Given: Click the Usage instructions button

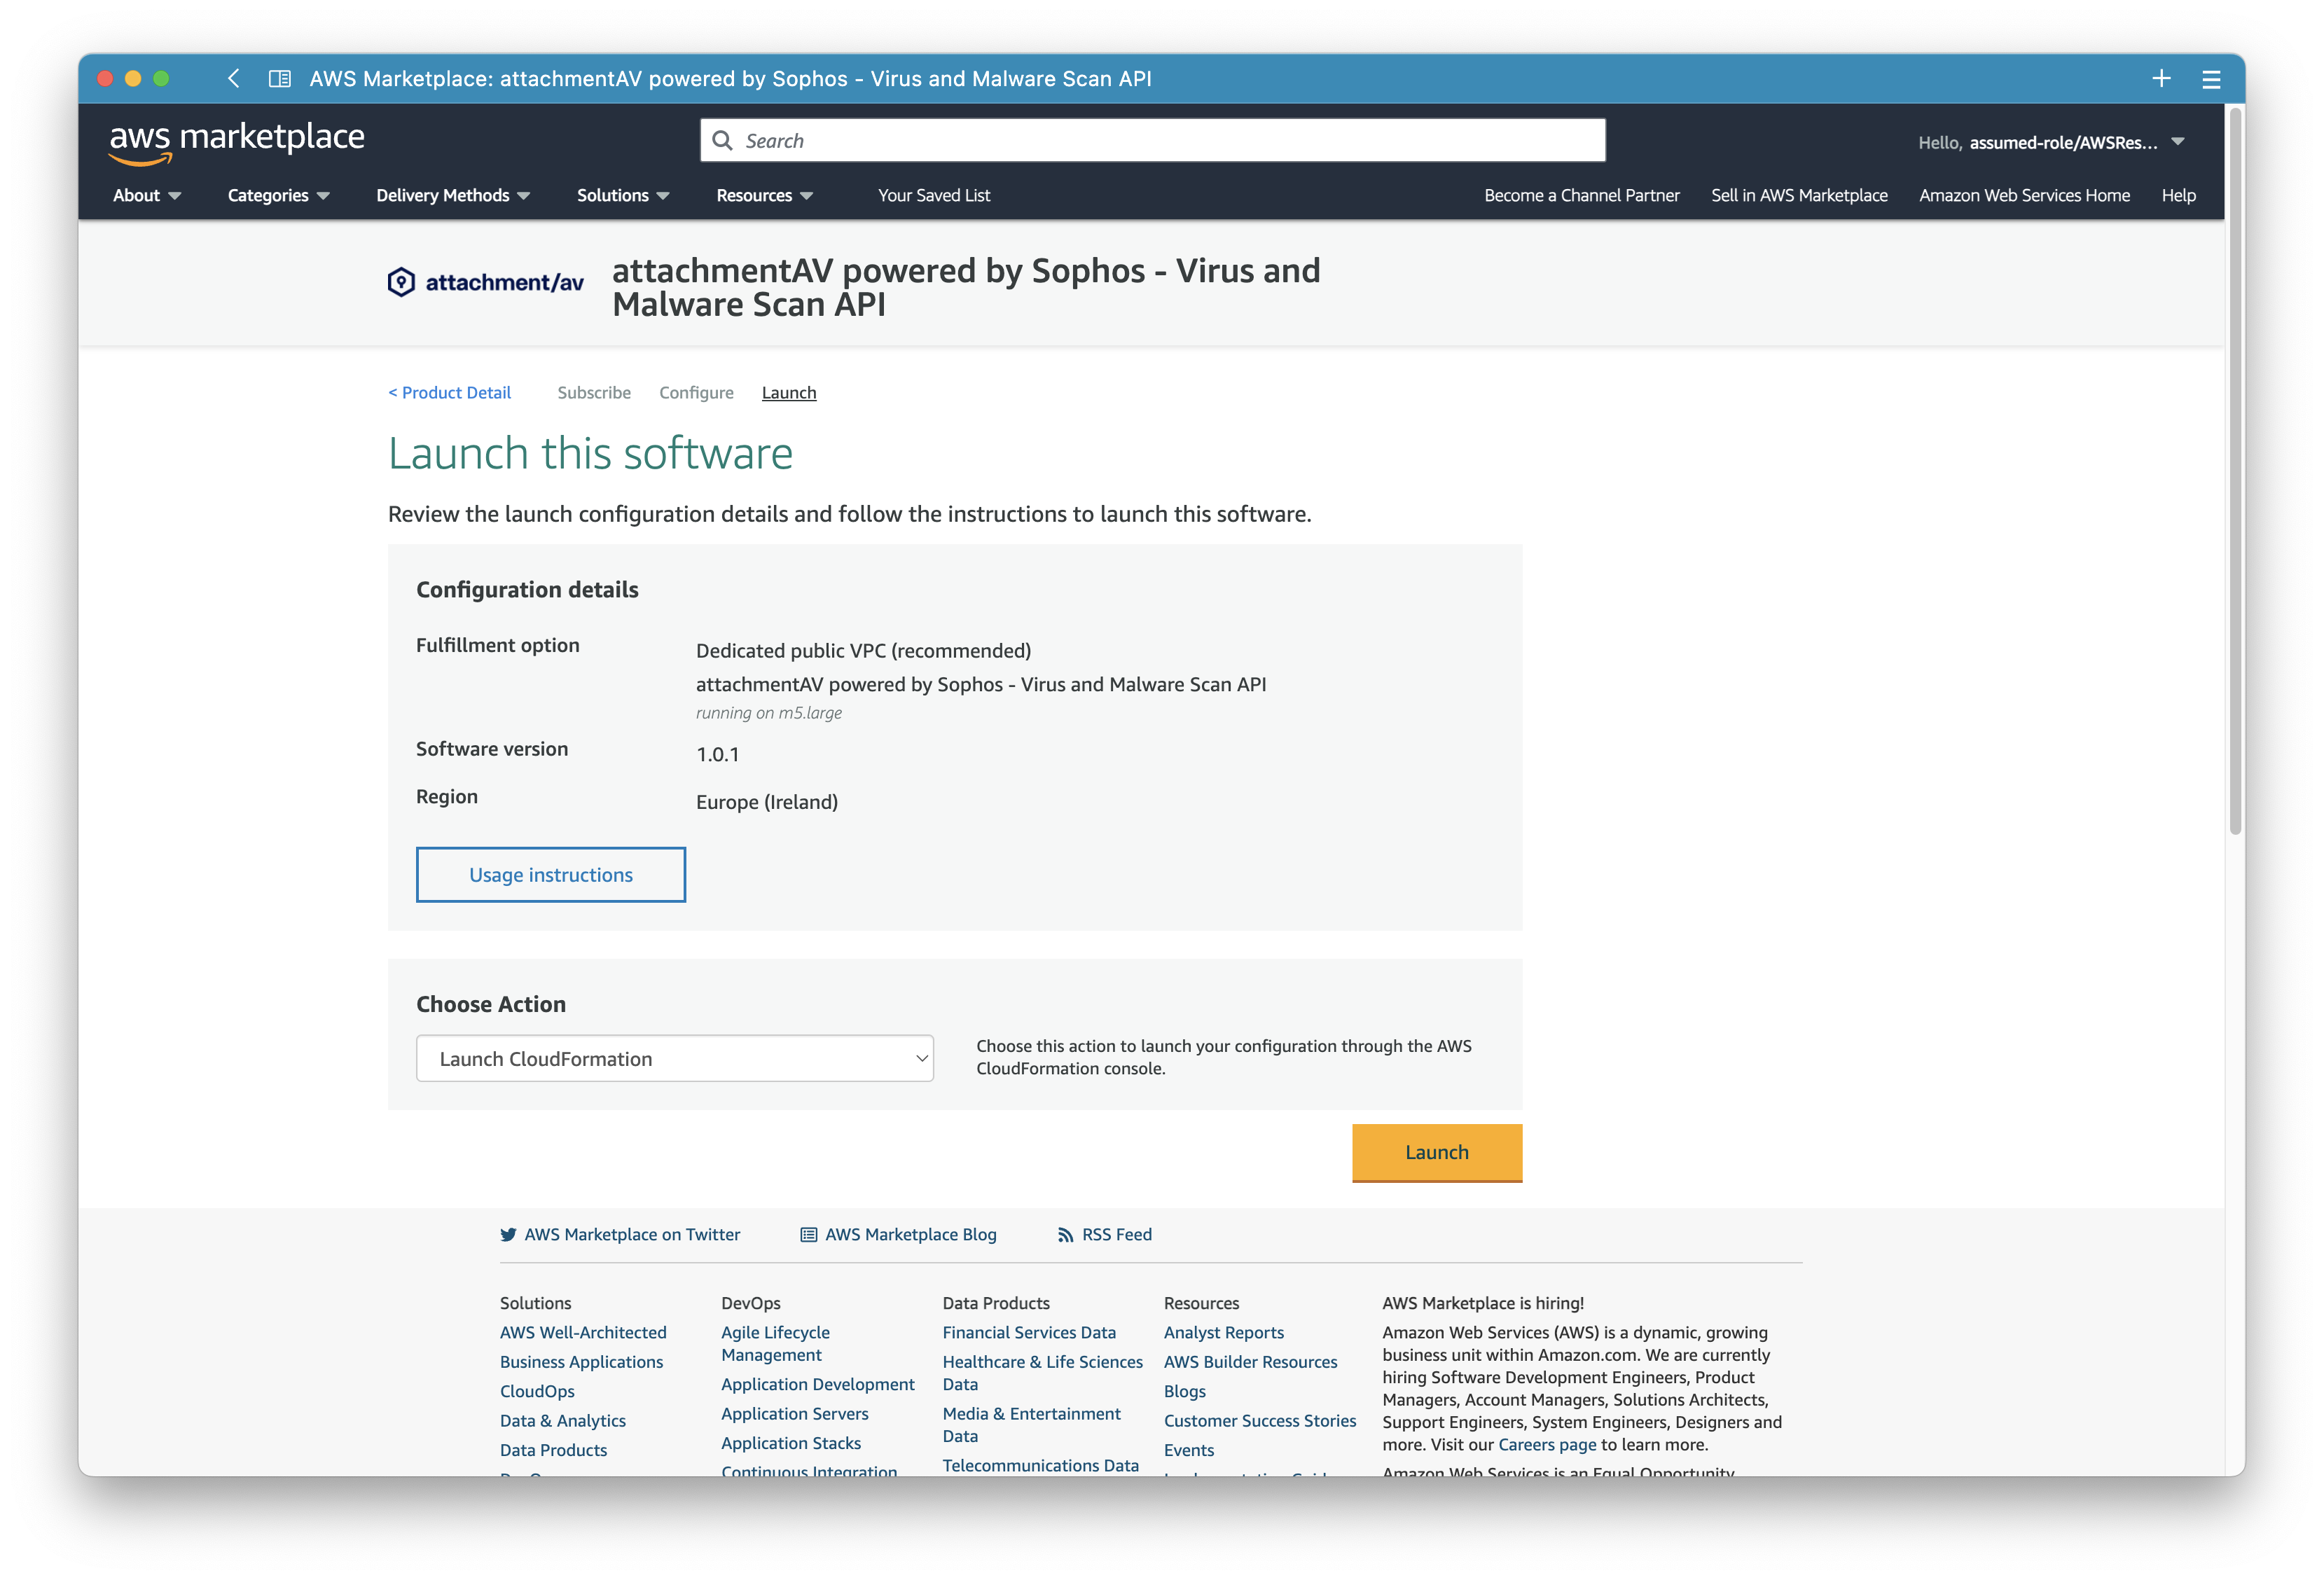Looking at the screenshot, I should [550, 873].
